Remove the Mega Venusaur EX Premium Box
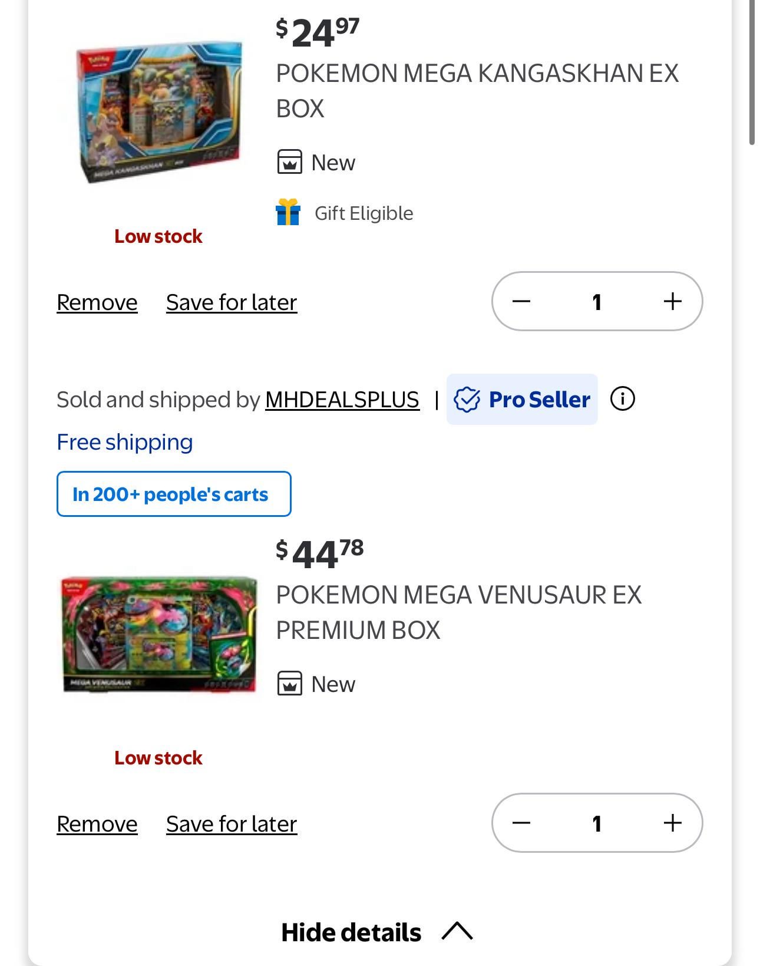760x966 pixels. click(x=97, y=824)
